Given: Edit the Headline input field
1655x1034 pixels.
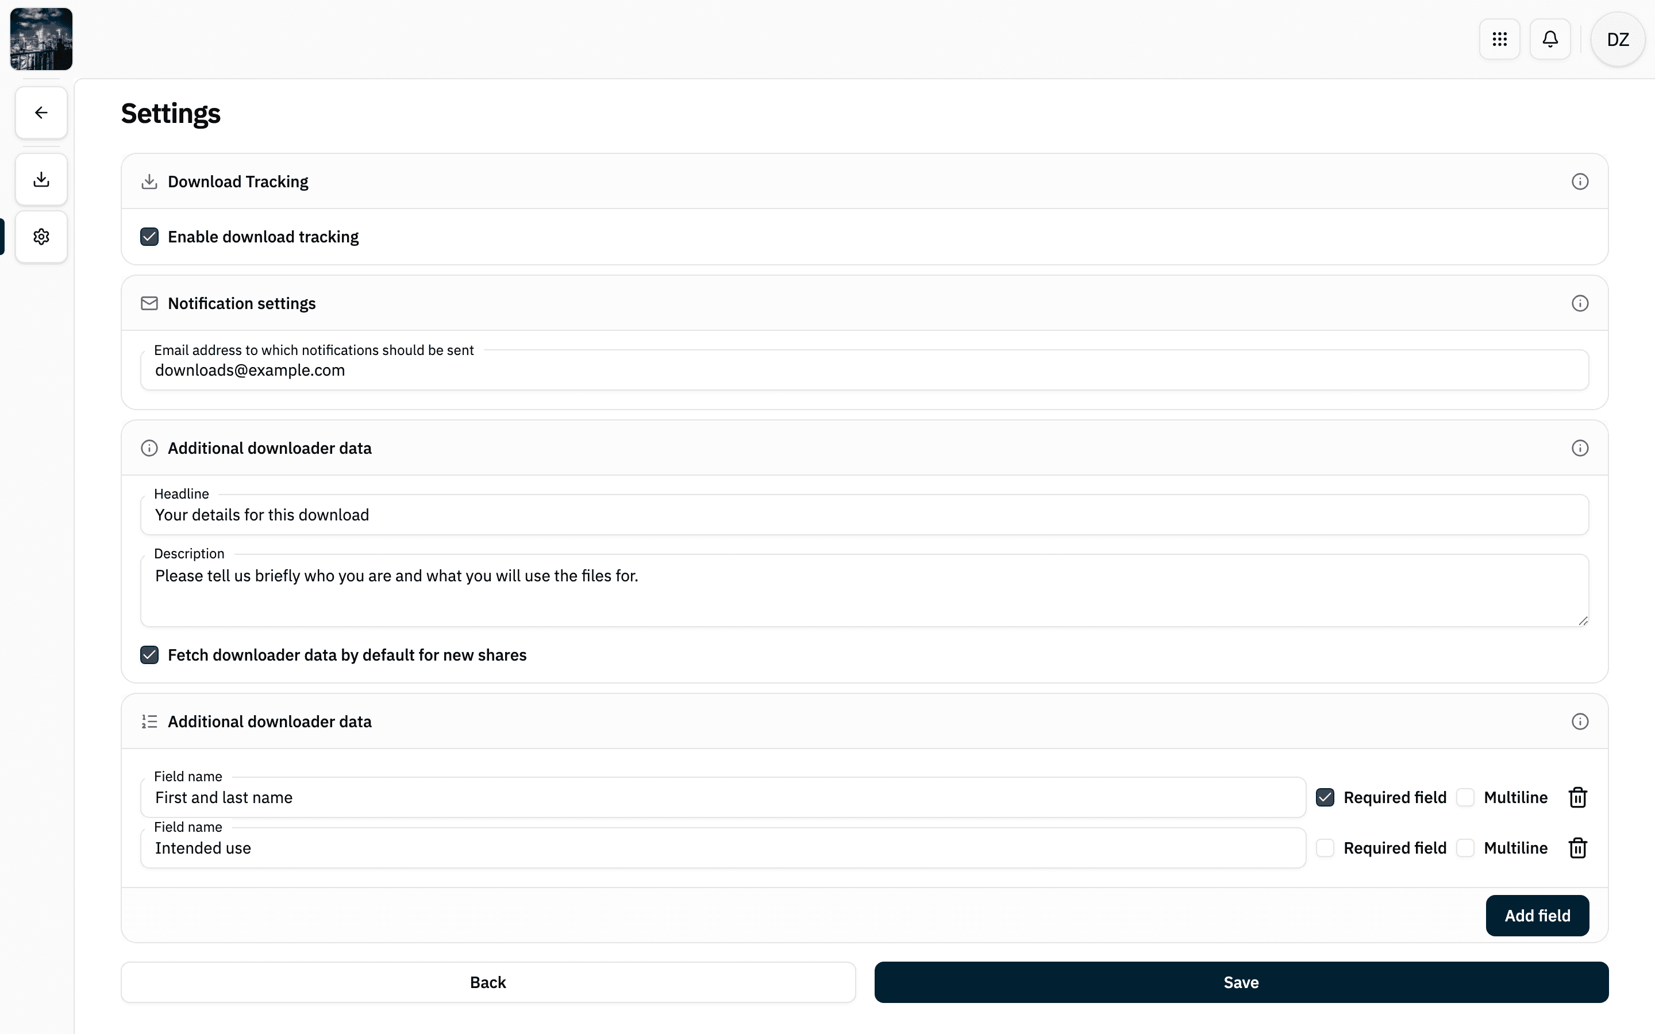Looking at the screenshot, I should click(864, 515).
